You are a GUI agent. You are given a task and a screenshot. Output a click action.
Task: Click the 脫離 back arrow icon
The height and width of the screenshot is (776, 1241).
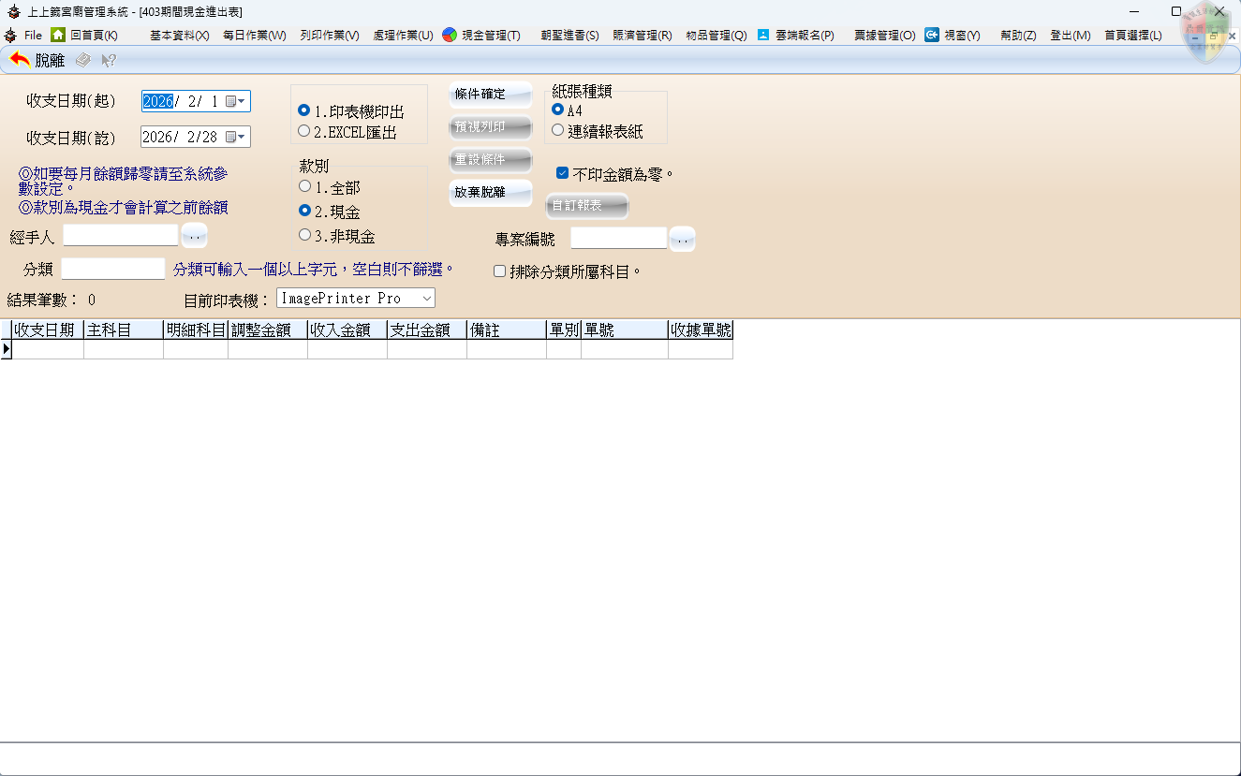(x=20, y=60)
